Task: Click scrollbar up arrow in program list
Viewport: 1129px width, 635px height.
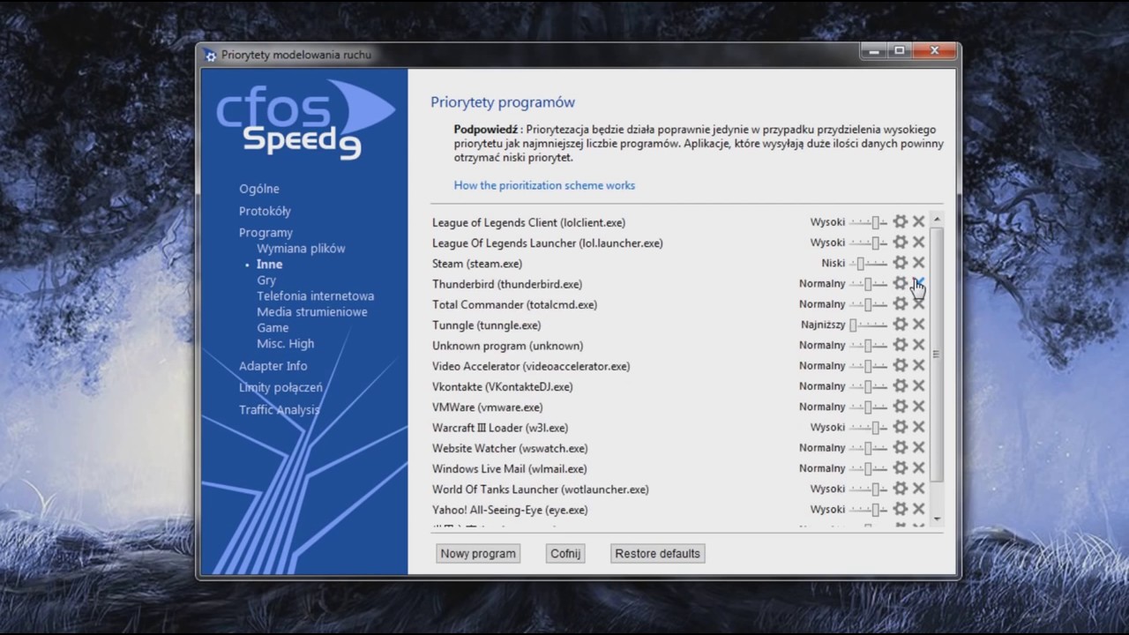Action: click(x=937, y=218)
